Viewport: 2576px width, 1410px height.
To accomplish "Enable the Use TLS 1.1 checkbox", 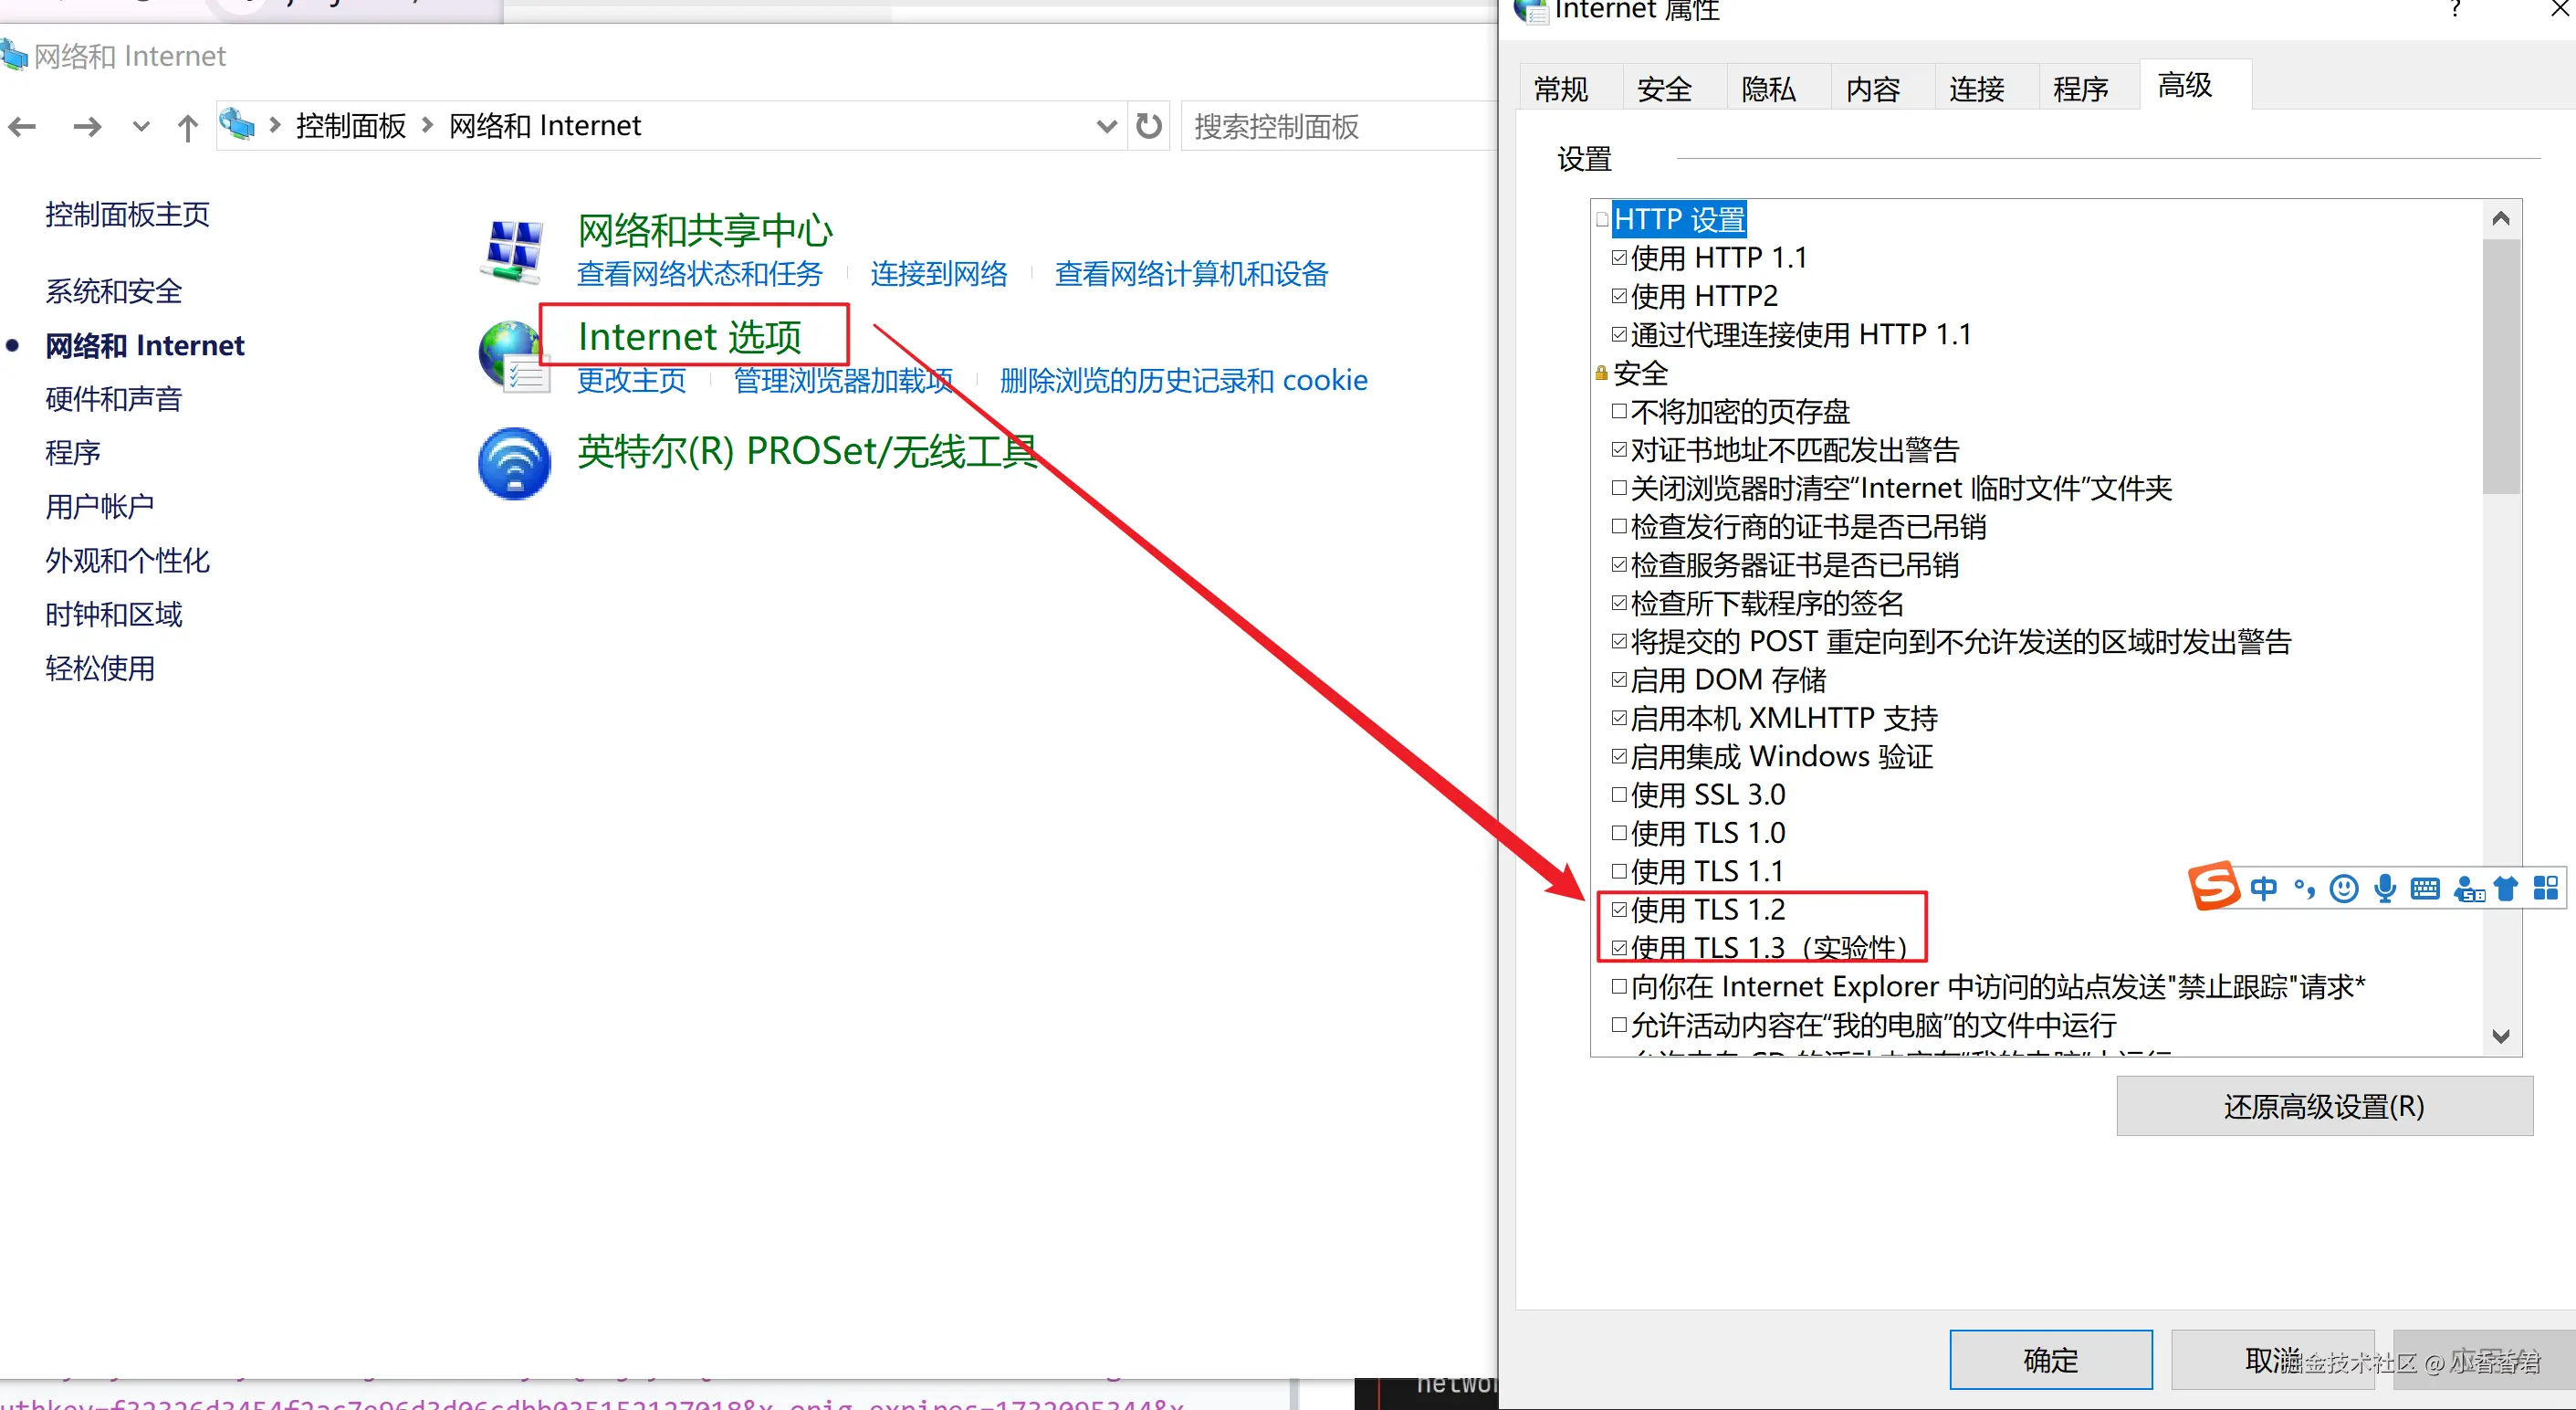I will 1619,871.
